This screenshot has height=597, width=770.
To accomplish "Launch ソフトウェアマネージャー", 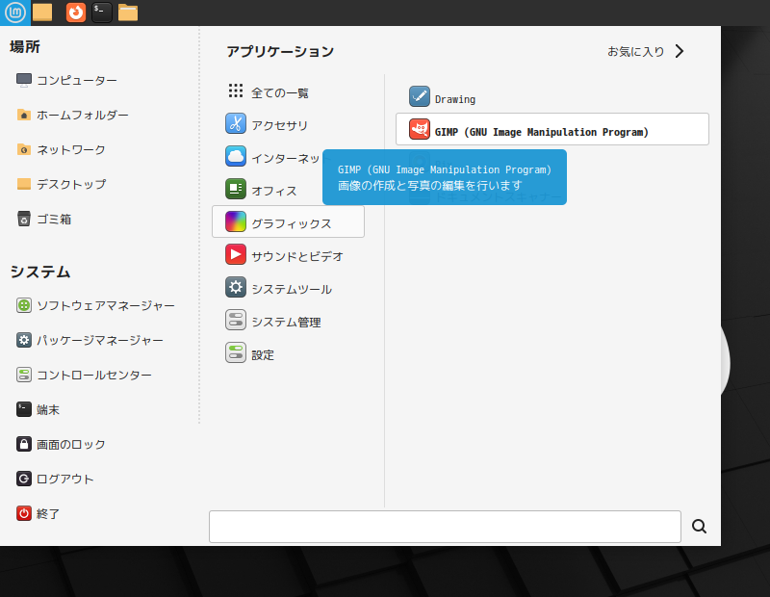I will coord(95,305).
